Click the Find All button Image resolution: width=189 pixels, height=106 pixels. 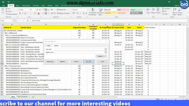coord(76,62)
